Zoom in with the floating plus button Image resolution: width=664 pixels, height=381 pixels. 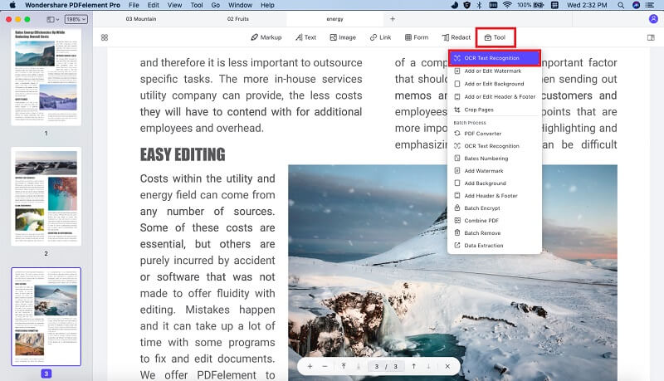point(310,367)
